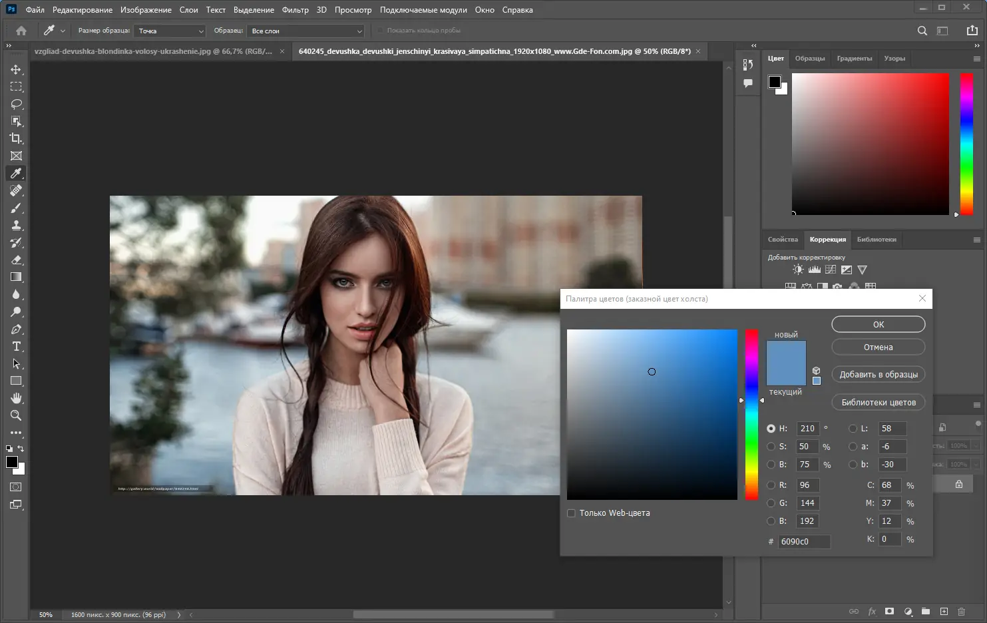Select the Hand tool

tap(16, 398)
